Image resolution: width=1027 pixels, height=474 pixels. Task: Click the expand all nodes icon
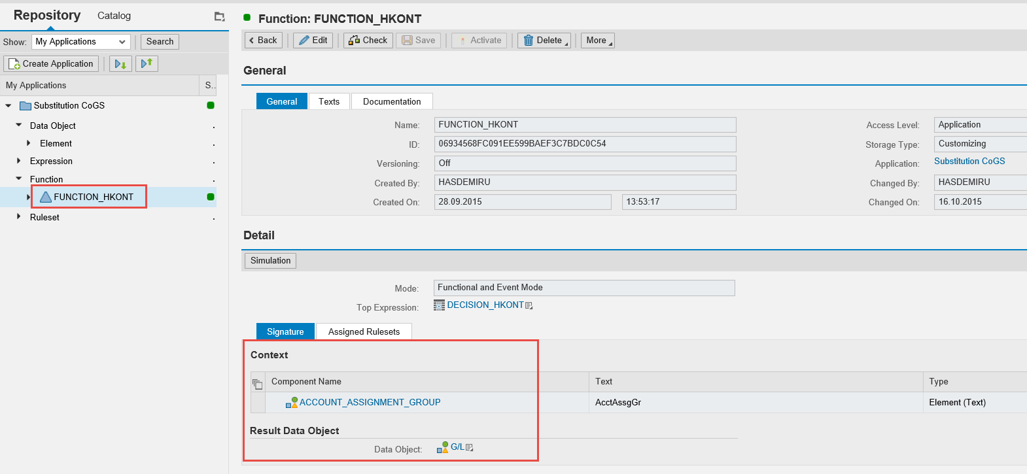coord(120,63)
